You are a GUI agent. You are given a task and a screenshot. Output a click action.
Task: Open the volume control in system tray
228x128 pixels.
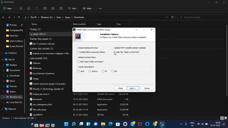[x=202, y=124]
